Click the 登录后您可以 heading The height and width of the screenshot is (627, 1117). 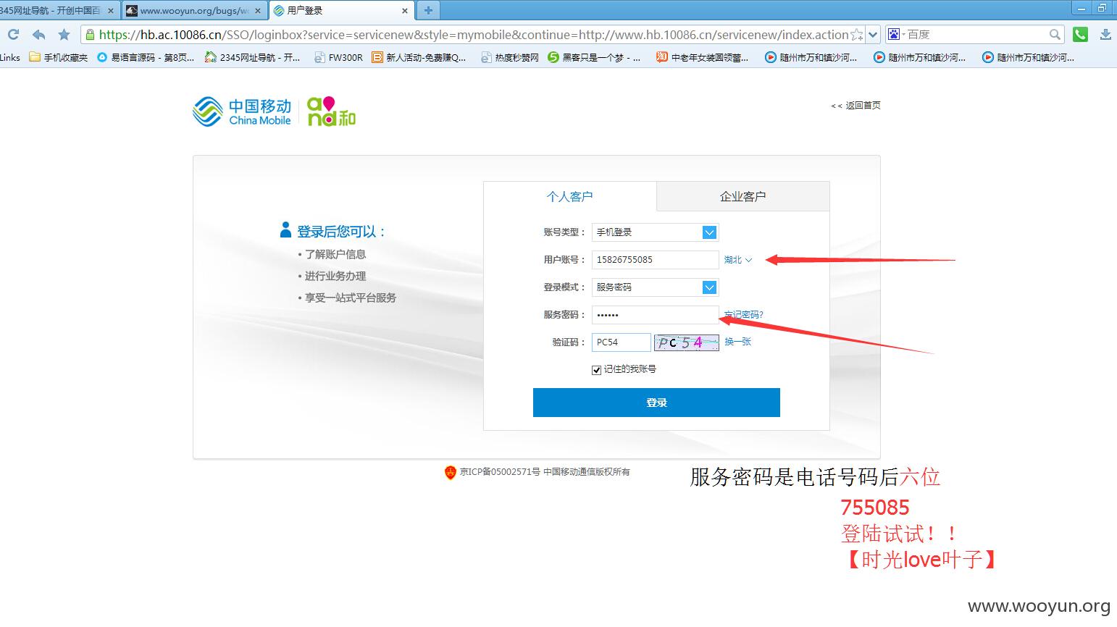click(341, 232)
